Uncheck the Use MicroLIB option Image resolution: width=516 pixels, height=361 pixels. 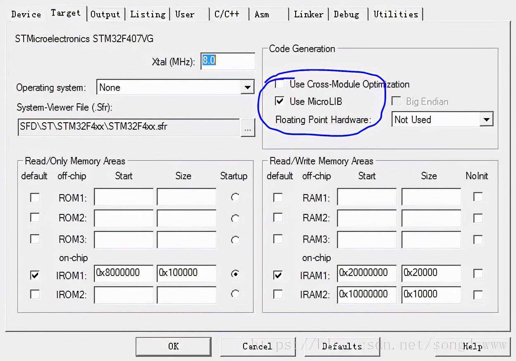pos(280,101)
